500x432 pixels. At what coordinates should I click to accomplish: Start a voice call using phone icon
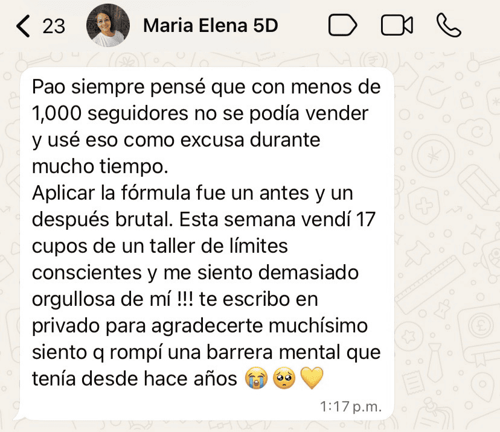coord(449,25)
